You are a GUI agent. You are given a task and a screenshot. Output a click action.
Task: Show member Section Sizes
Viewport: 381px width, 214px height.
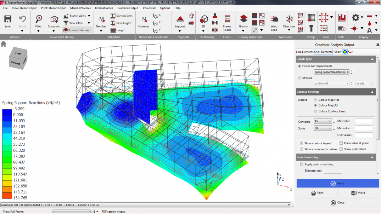point(121,16)
